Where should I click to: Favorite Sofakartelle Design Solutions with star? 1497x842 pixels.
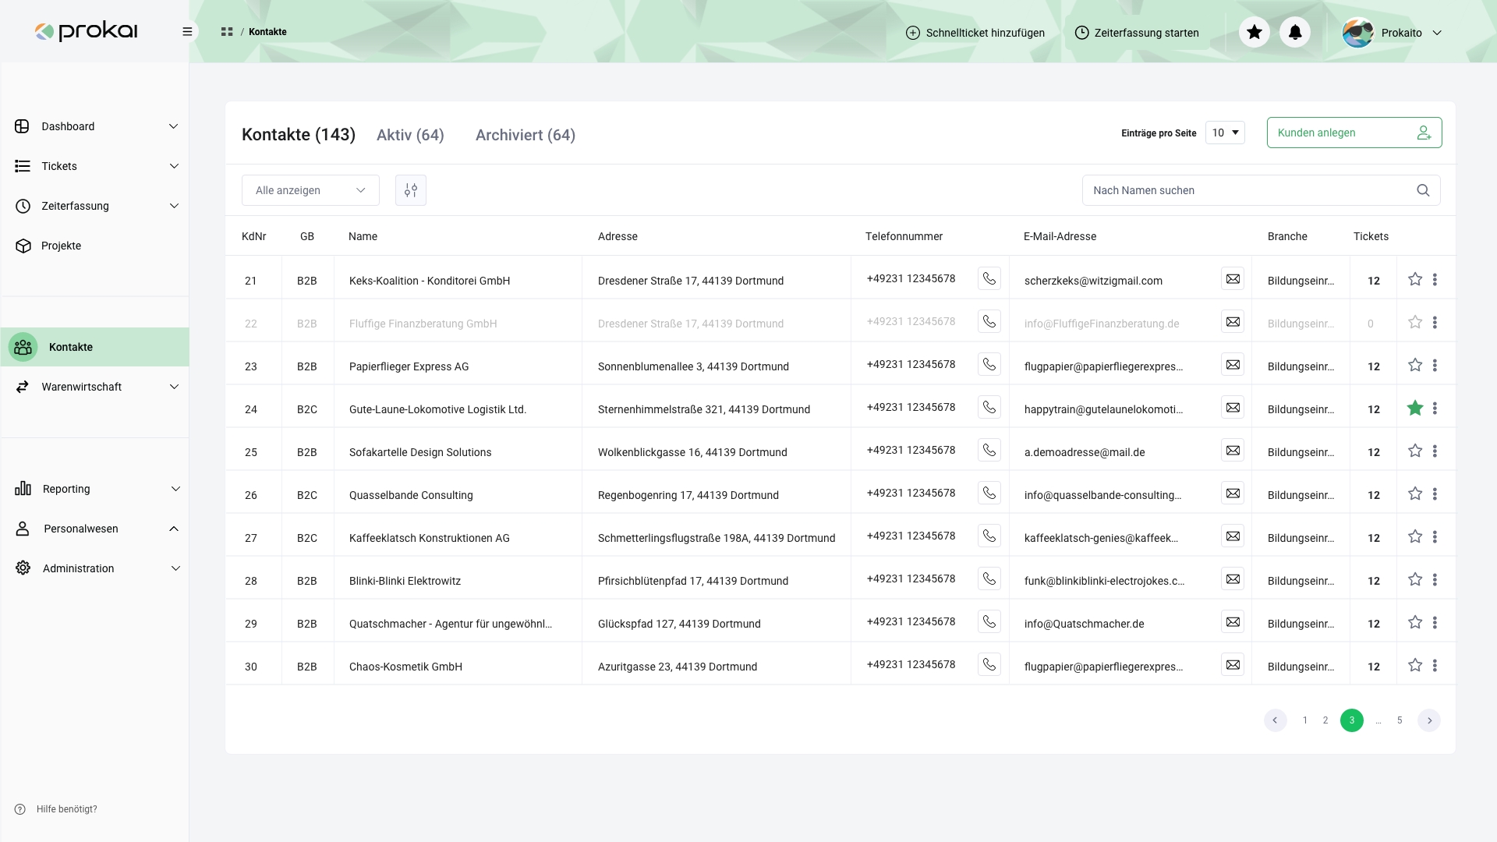[1415, 451]
